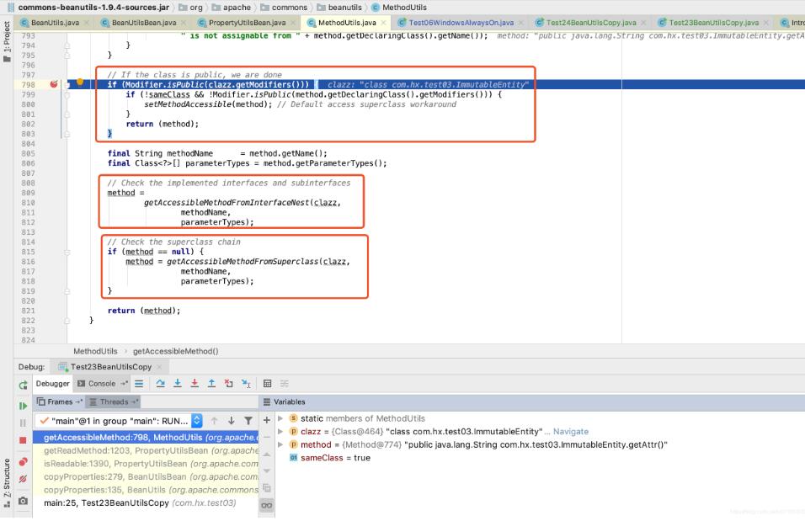Click the Step Into debugger icon
805x521 pixels.
click(177, 385)
